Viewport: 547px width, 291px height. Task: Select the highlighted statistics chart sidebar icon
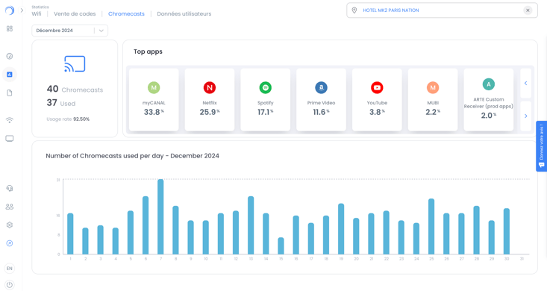point(10,75)
